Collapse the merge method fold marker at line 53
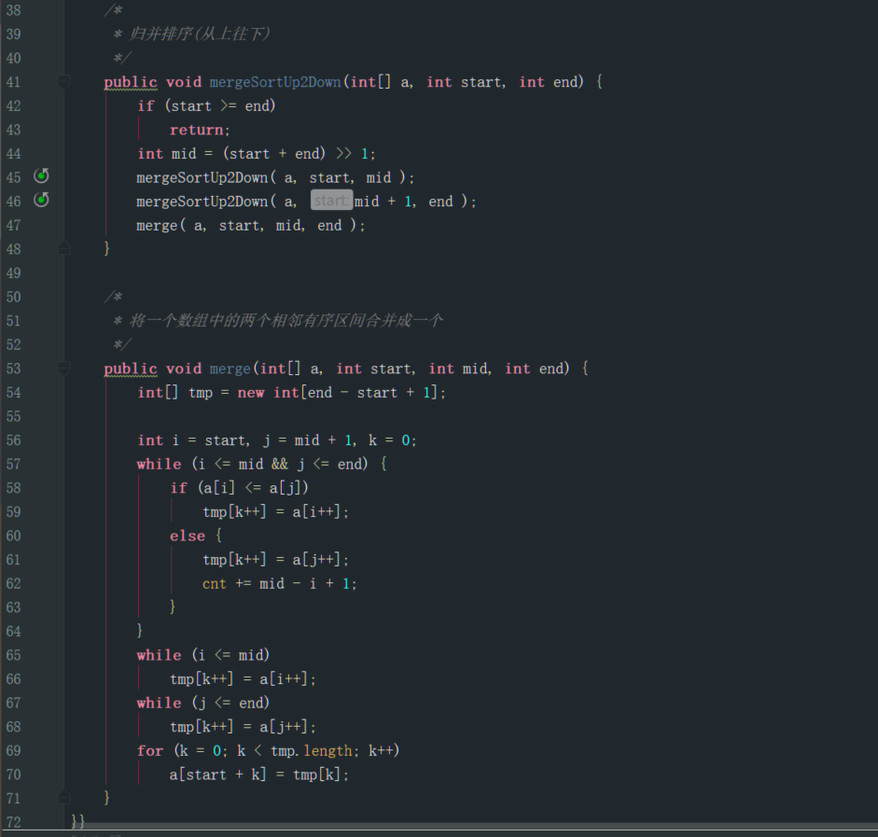 pos(64,369)
